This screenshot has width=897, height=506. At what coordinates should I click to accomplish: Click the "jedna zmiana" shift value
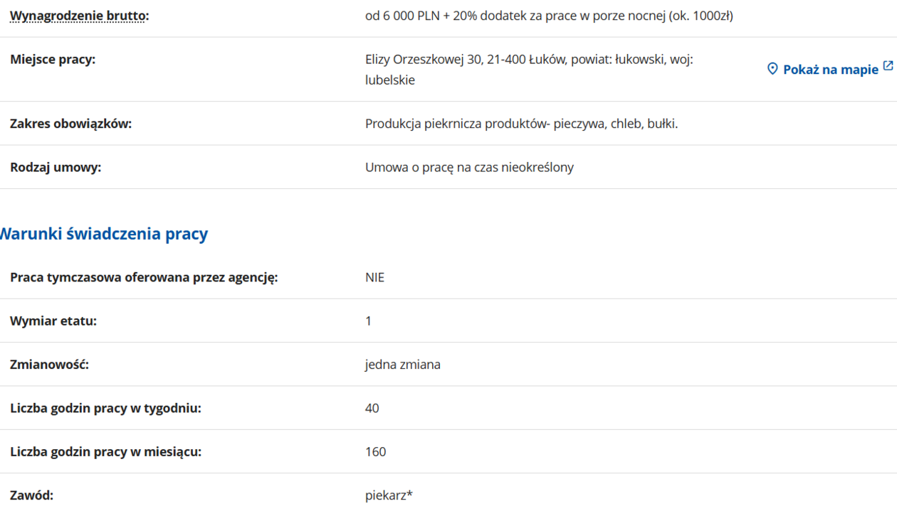pos(402,365)
